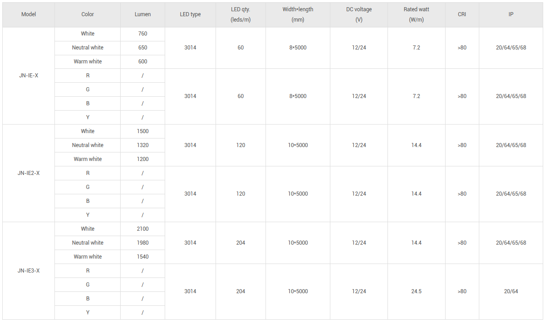Select the 7.2 watt cell for white
This screenshot has height=322, width=545.
point(416,48)
